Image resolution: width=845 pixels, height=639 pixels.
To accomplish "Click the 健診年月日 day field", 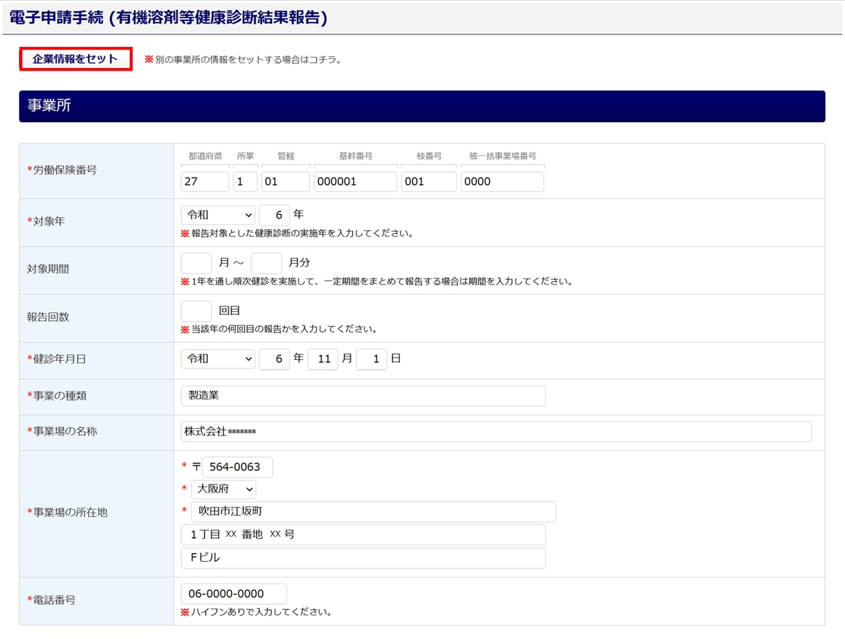I will pyautogui.click(x=372, y=358).
